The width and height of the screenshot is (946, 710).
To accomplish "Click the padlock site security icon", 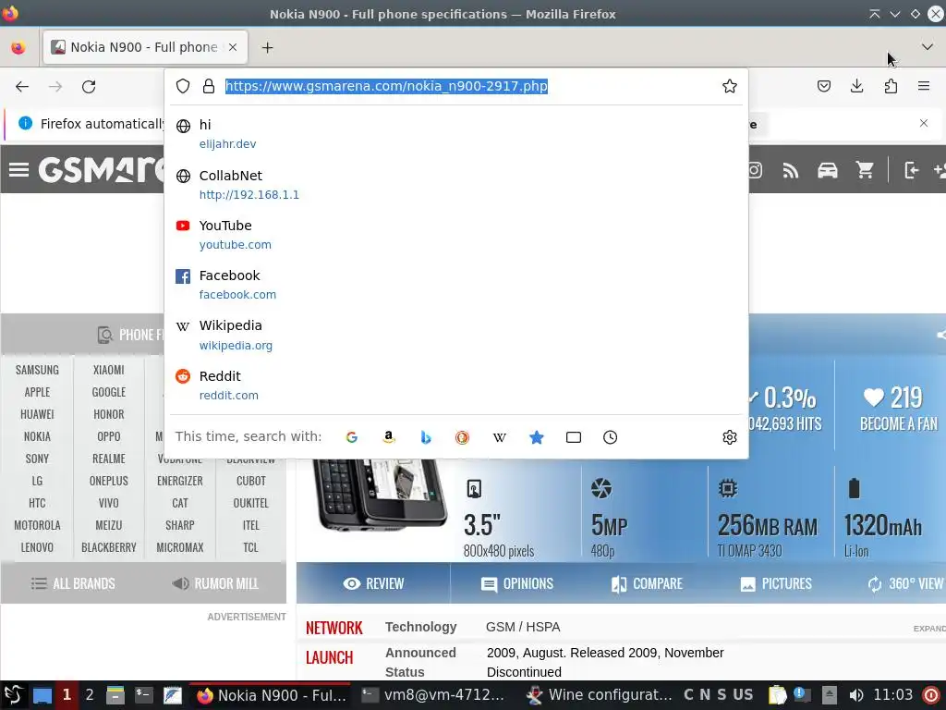I will (209, 86).
